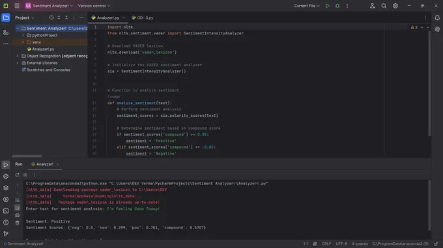Open more run actions menu
443x248 pixels.
[347, 6]
